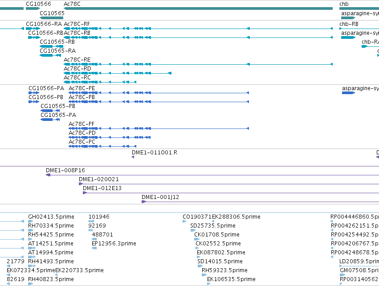
Task: Select BAC clone DME1-020O21
Action: (229, 184)
